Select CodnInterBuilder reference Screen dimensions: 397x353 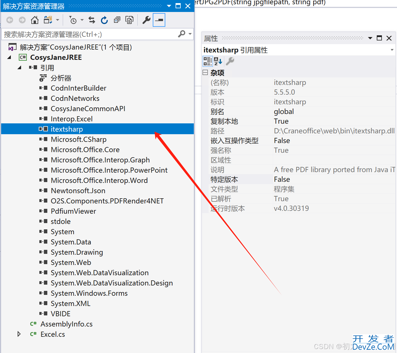[78, 88]
